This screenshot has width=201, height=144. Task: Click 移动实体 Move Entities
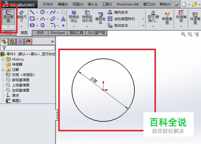click(118, 25)
